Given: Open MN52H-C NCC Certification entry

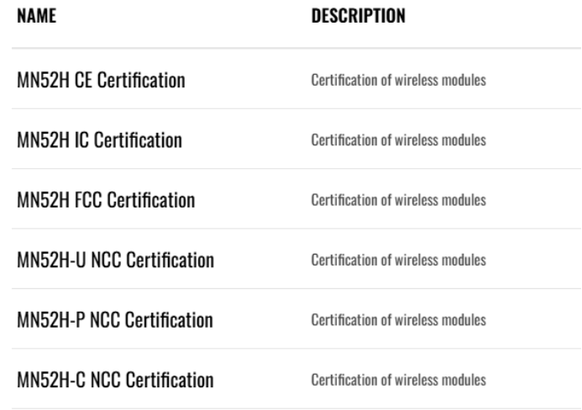Looking at the screenshot, I should (115, 380).
